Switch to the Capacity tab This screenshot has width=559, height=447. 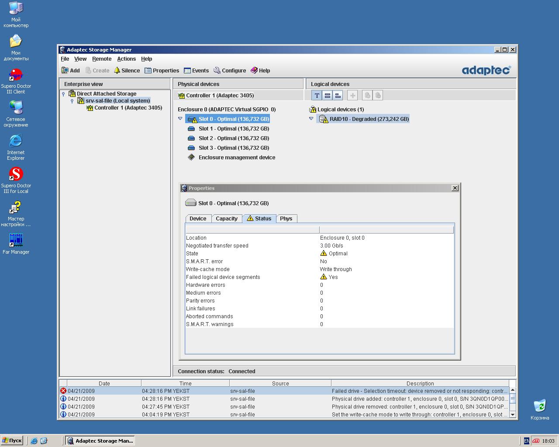(226, 219)
